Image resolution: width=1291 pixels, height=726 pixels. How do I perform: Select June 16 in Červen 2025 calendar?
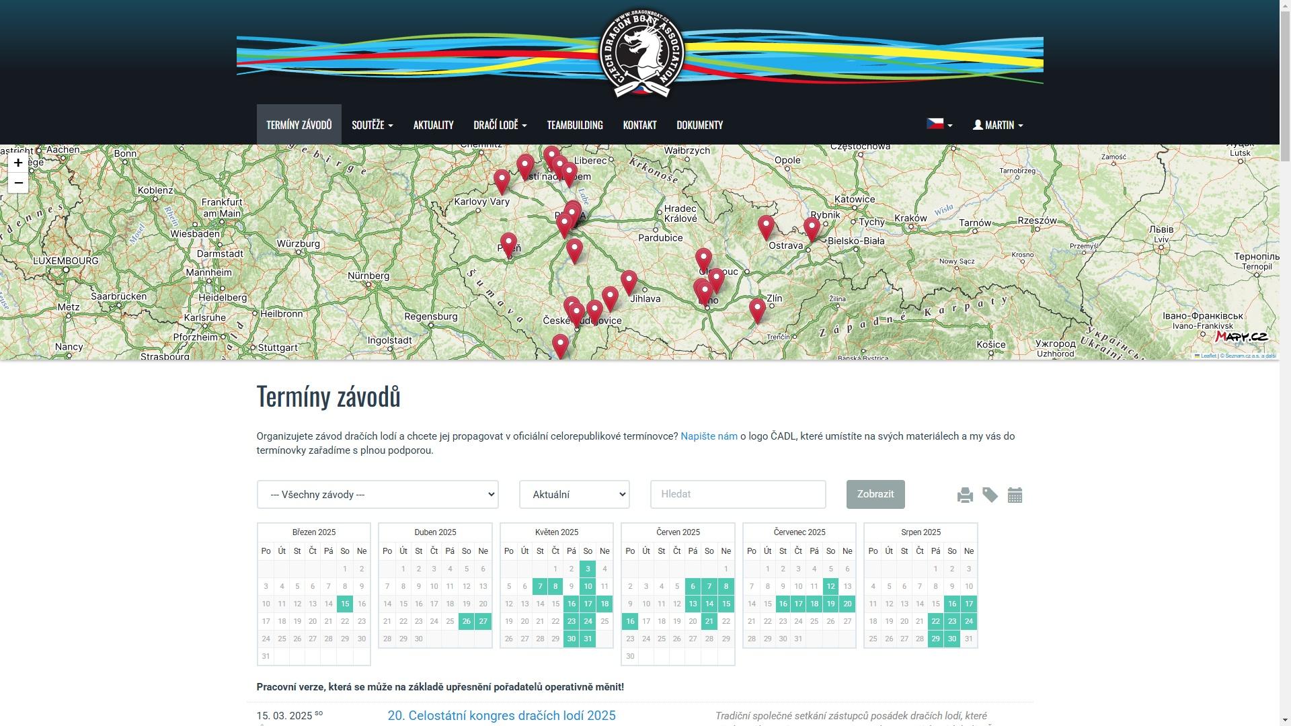[630, 621]
